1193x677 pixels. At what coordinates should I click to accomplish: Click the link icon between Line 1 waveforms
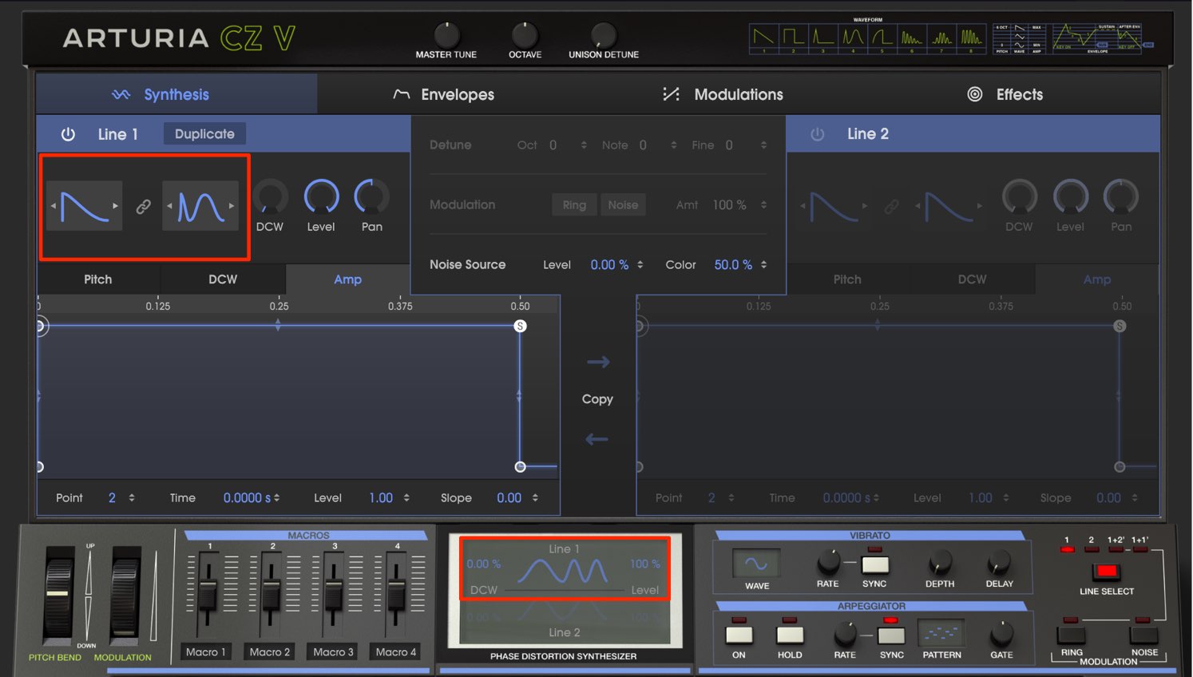pos(143,207)
